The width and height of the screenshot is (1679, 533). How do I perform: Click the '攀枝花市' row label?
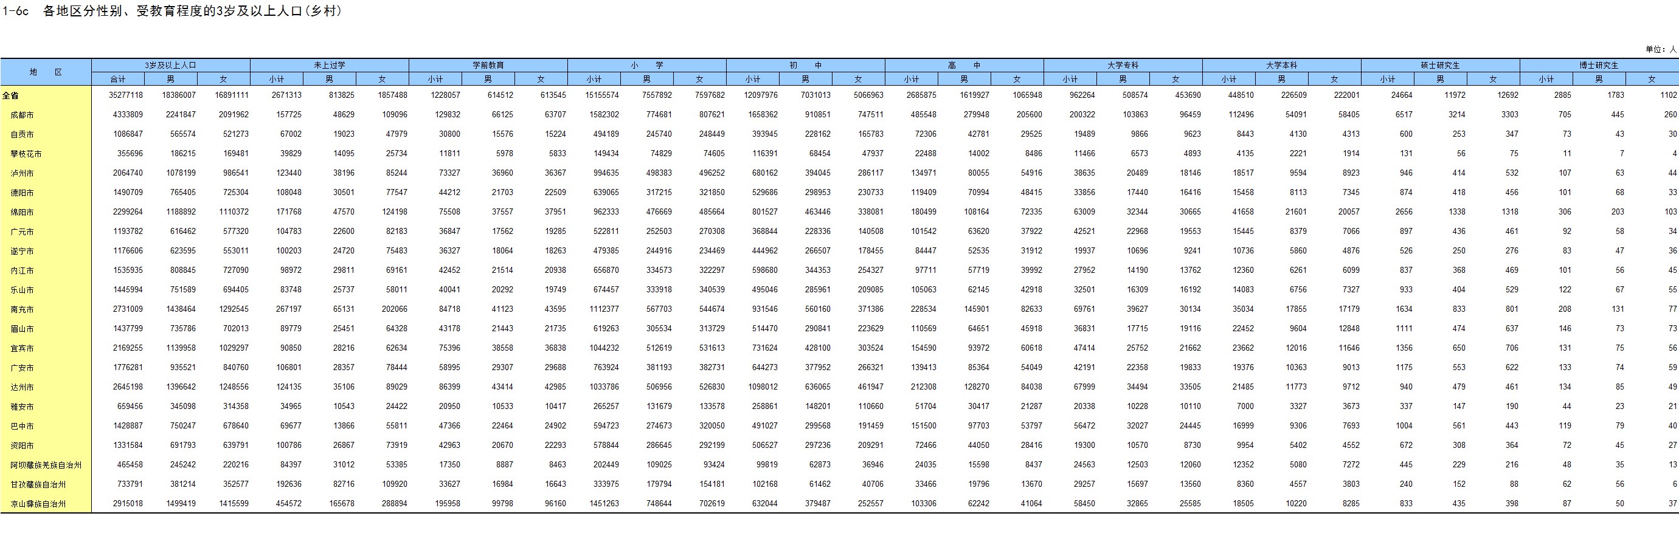(x=26, y=154)
